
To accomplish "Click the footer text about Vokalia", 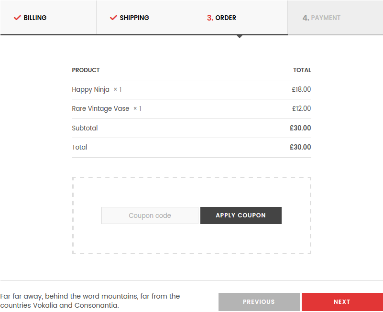I will pos(90,301).
